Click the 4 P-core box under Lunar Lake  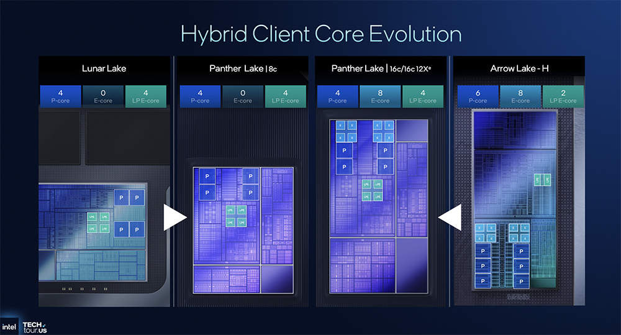pyautogui.click(x=61, y=95)
